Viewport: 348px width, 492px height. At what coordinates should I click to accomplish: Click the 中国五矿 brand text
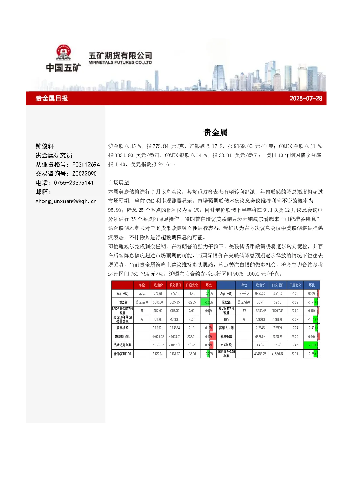pos(63,67)
